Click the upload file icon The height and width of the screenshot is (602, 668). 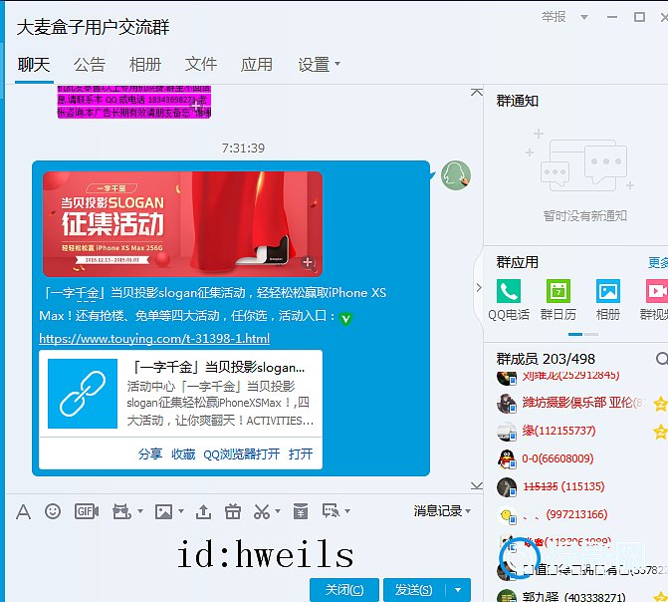[203, 511]
